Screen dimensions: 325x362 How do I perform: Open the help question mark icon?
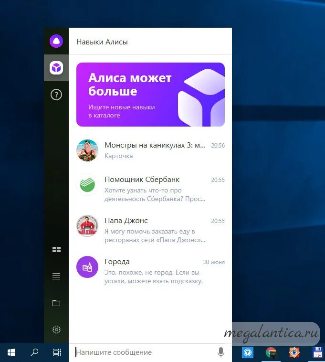(56, 95)
